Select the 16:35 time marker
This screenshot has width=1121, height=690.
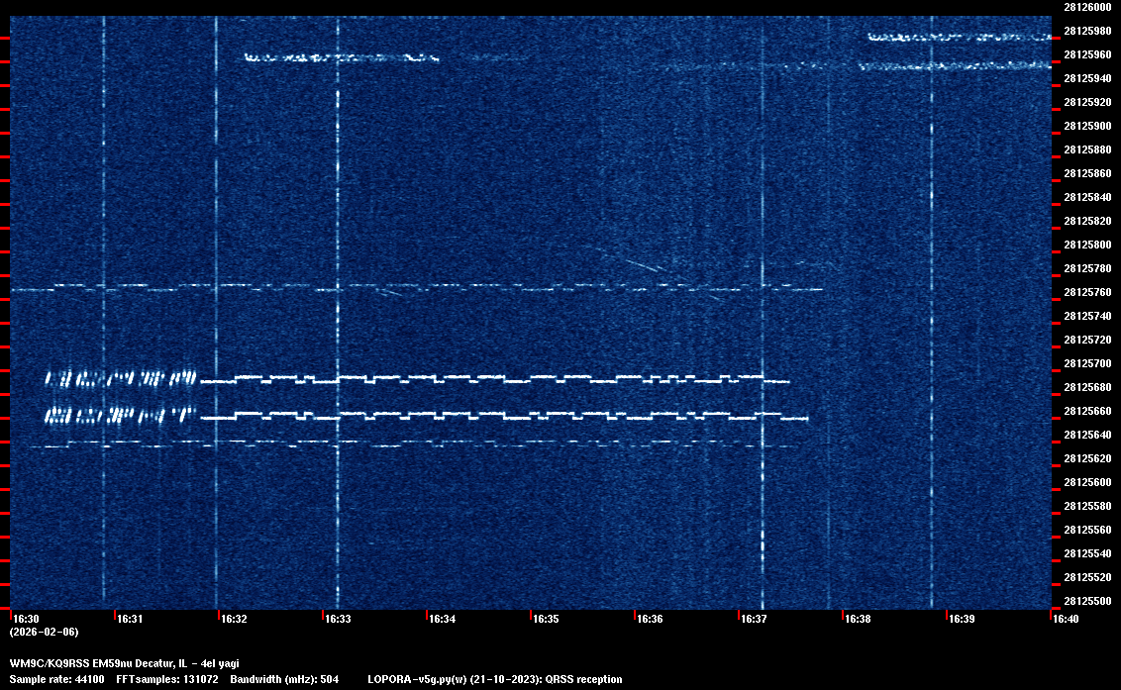point(546,619)
